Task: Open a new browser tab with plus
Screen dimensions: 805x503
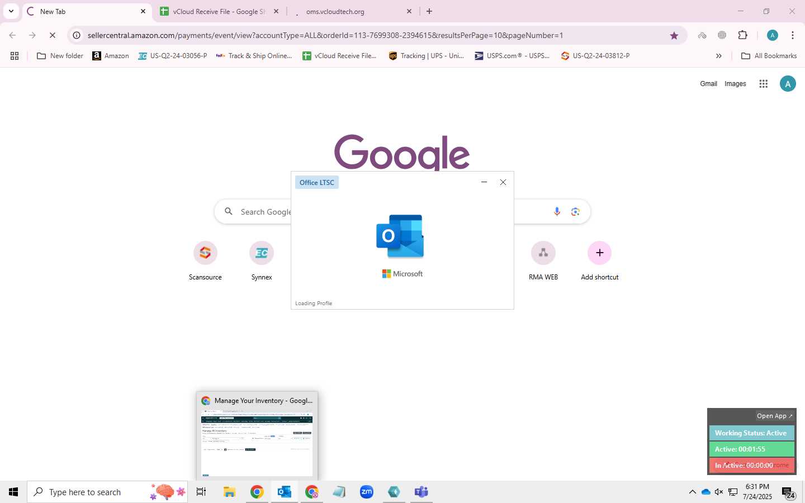Action: [429, 11]
